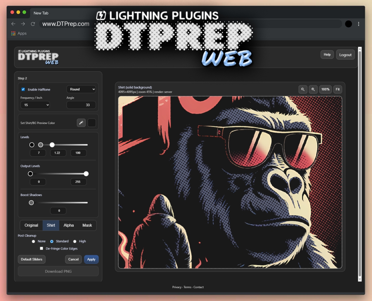The width and height of the screenshot is (372, 301).
Task: Switch to the Mask preview tab
Action: [x=87, y=225]
